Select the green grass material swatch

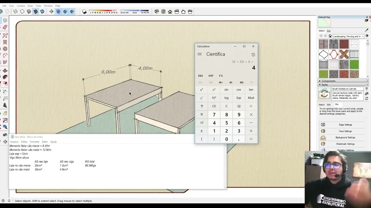click(354, 64)
